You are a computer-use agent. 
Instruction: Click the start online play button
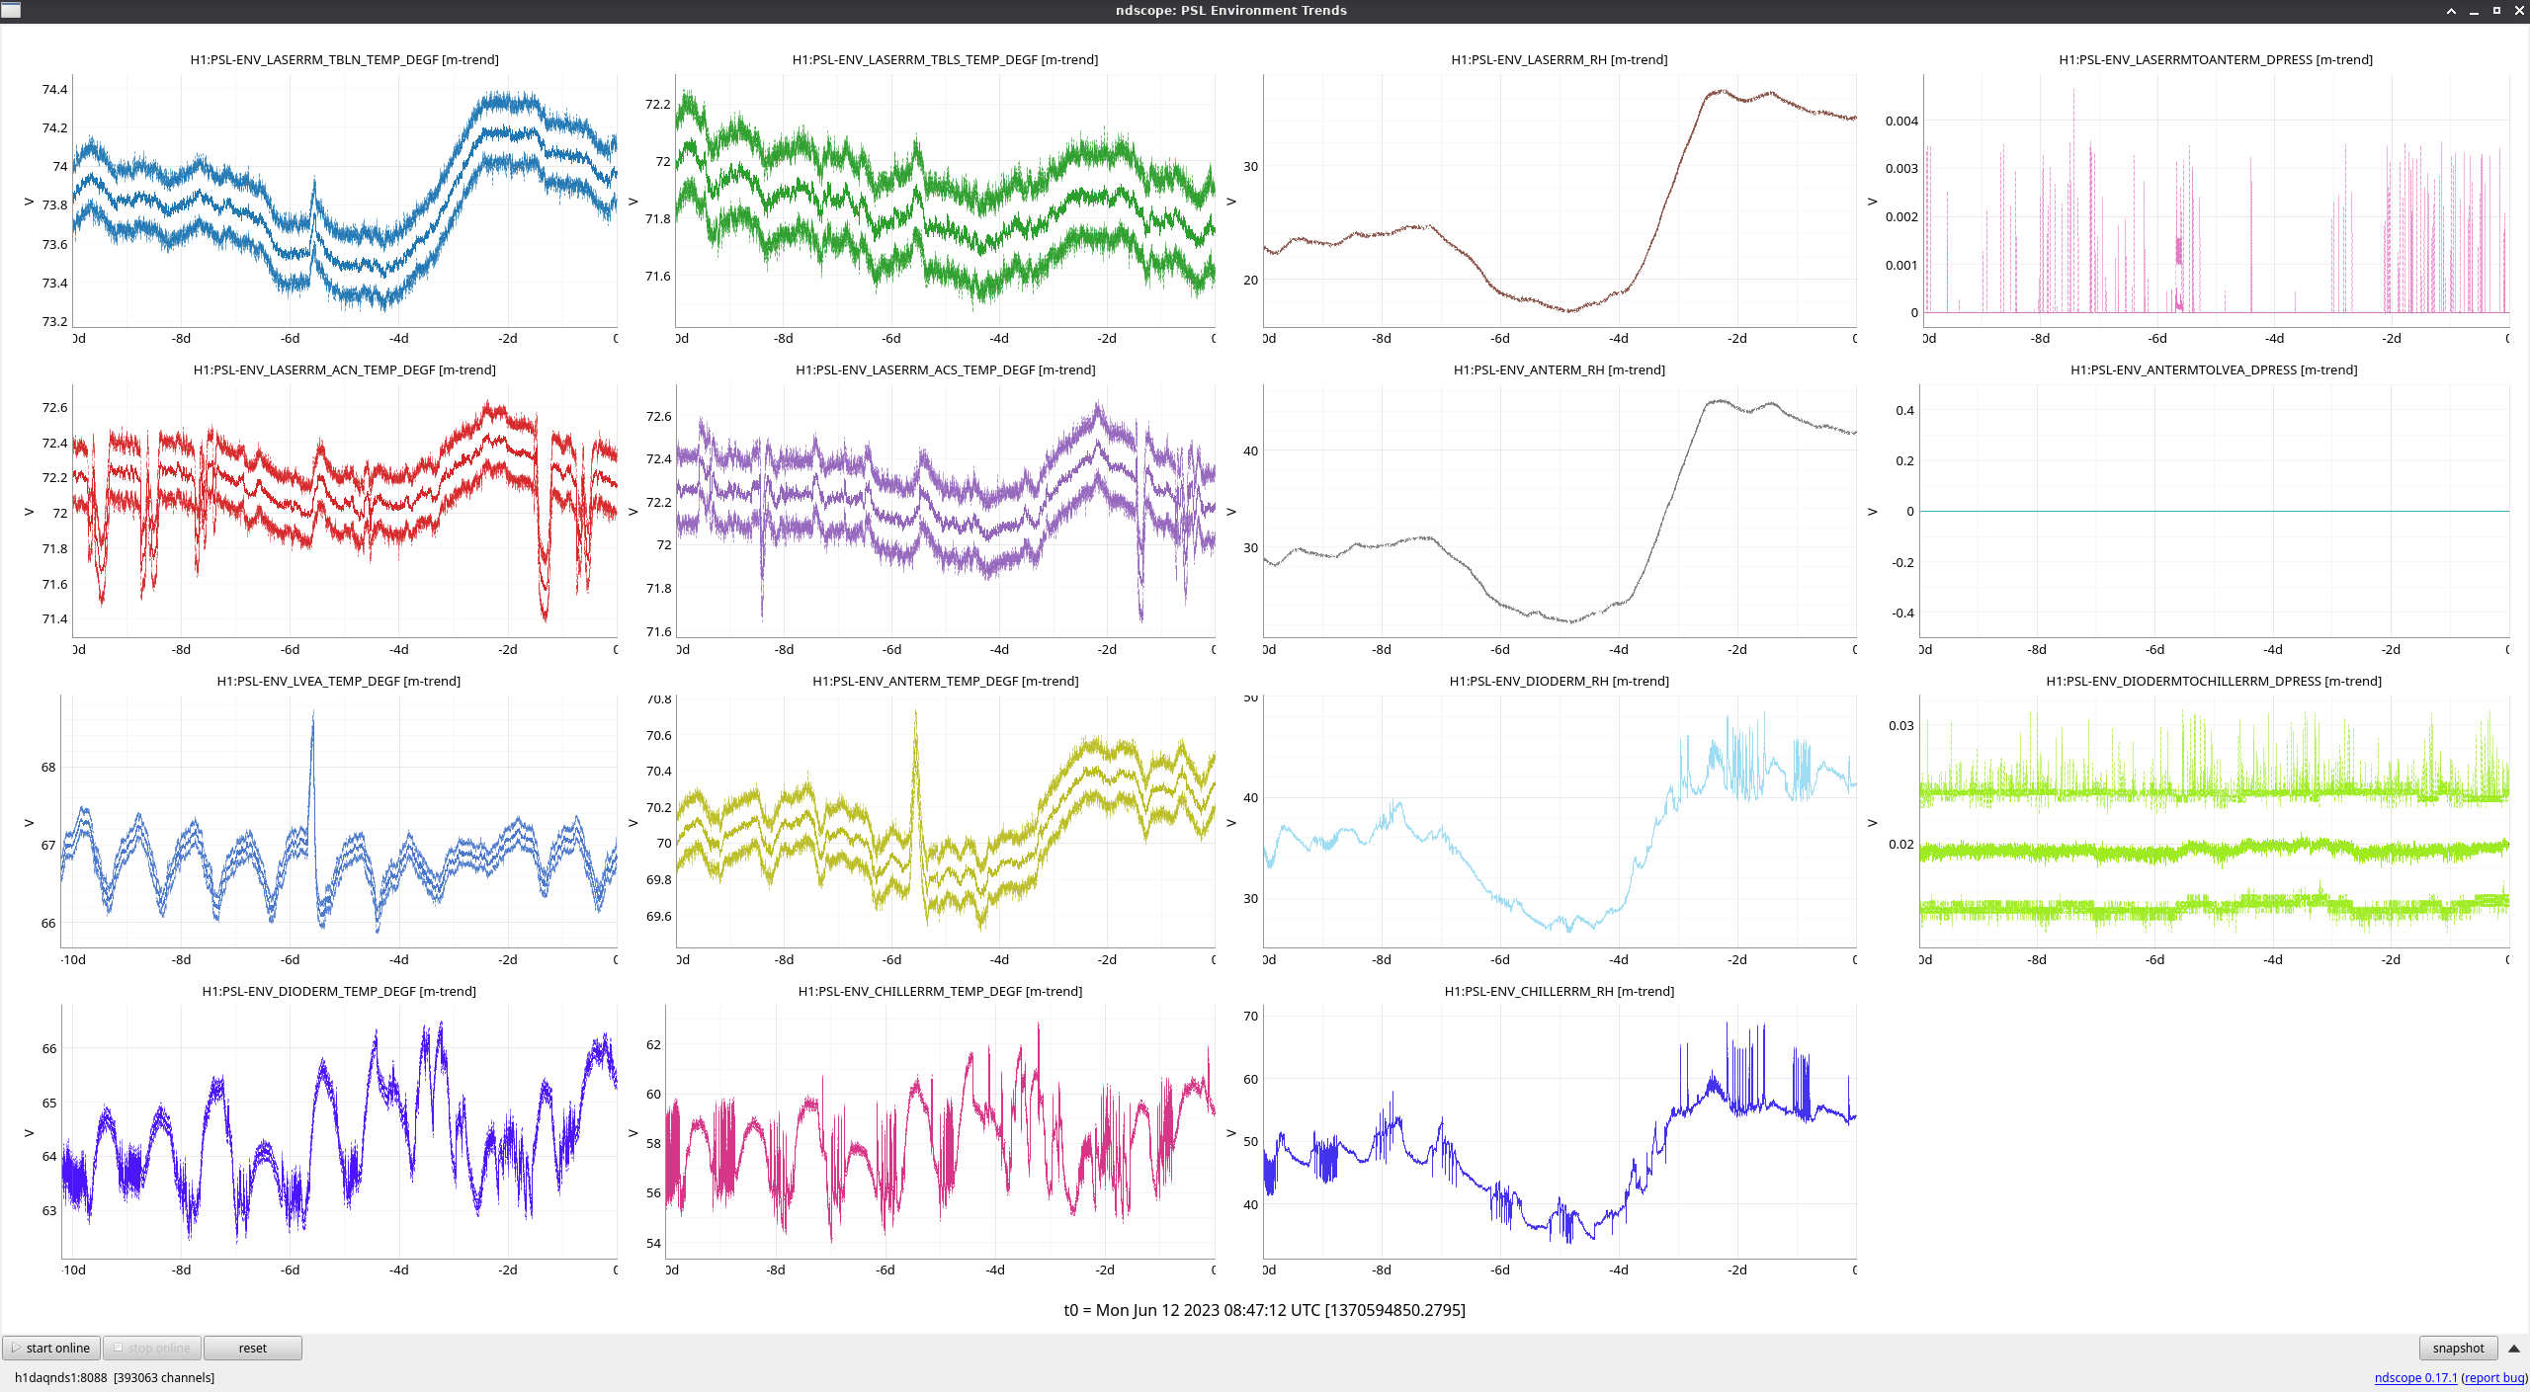pos(51,1348)
